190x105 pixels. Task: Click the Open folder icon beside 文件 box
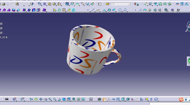[x=108, y=4]
